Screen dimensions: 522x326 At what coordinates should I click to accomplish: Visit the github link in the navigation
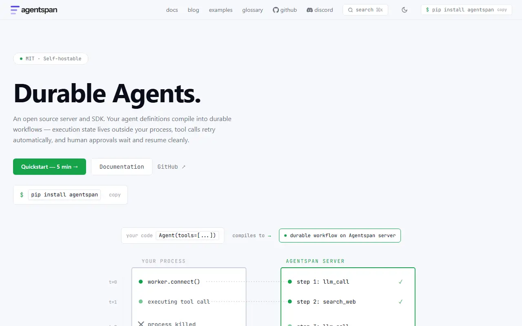click(285, 10)
